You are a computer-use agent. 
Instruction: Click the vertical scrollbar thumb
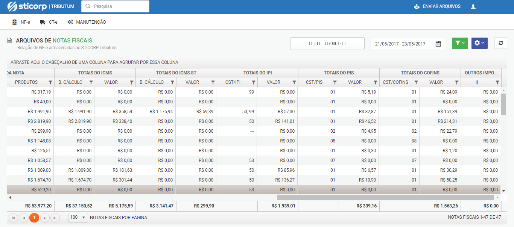click(x=504, y=104)
